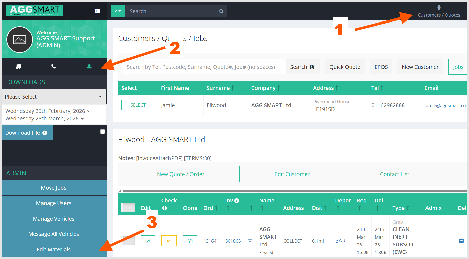Screen dimensions: 469x259
Task: Click the Contact List button
Action: (x=394, y=174)
